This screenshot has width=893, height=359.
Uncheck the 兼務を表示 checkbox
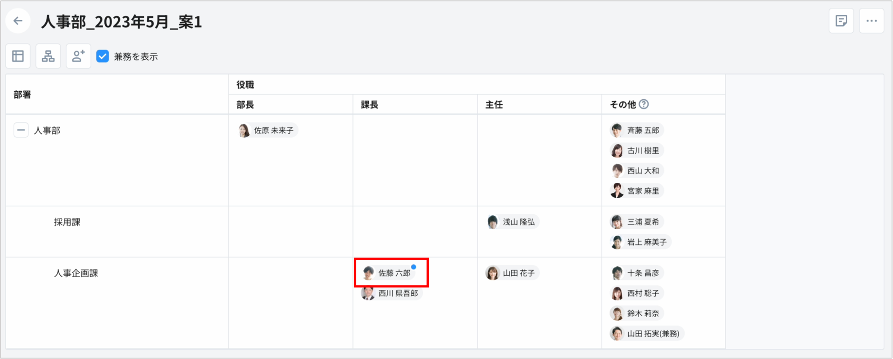[x=103, y=56]
